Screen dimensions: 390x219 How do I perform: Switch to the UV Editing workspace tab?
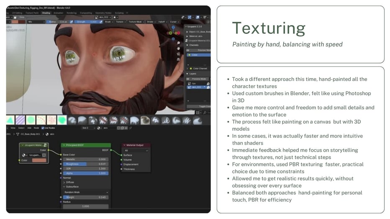point(17,13)
